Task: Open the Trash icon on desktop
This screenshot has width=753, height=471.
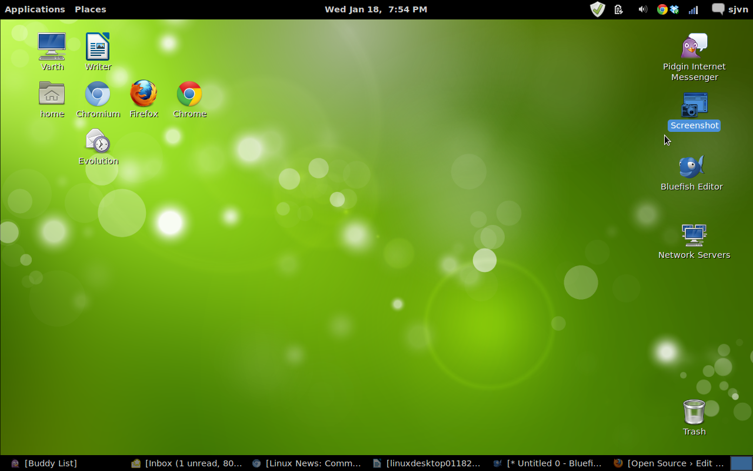Action: pos(694,412)
